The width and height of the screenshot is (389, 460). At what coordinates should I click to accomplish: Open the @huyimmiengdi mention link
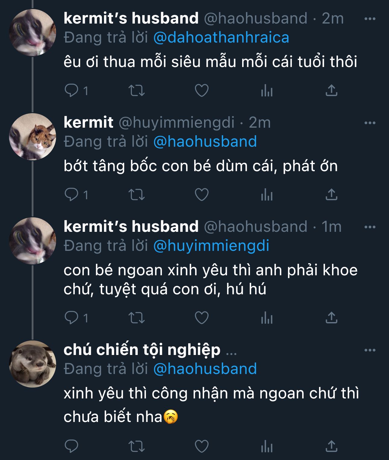(x=211, y=246)
